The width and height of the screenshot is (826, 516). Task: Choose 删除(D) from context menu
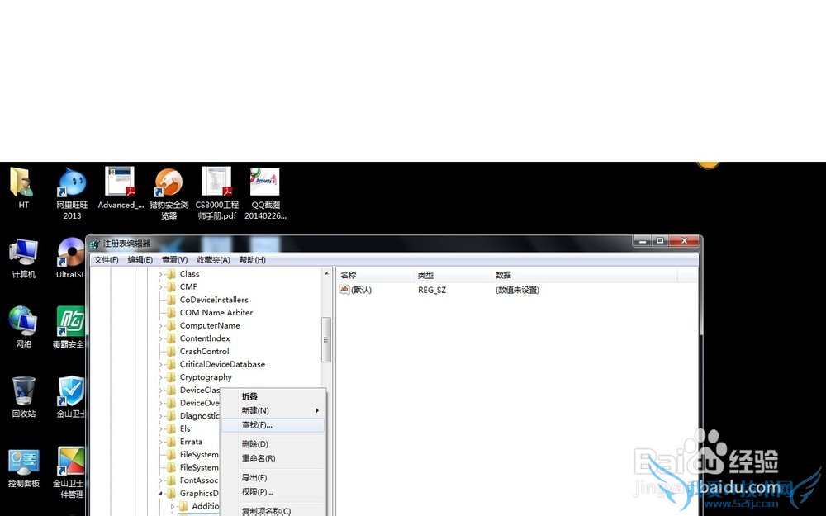coord(273,444)
